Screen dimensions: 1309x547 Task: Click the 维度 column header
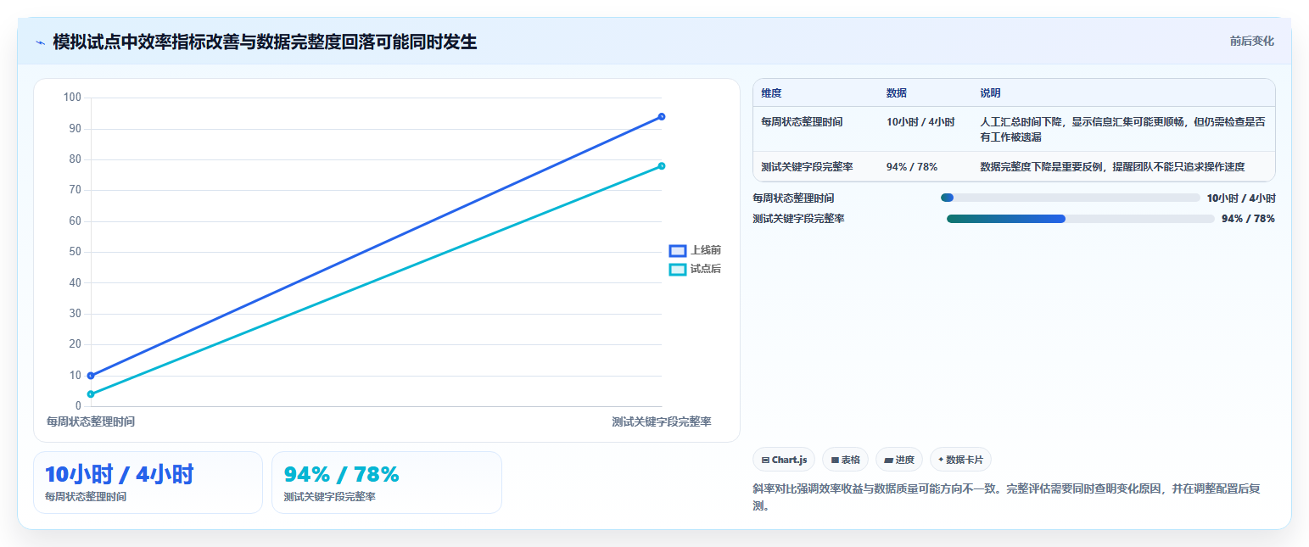click(771, 93)
